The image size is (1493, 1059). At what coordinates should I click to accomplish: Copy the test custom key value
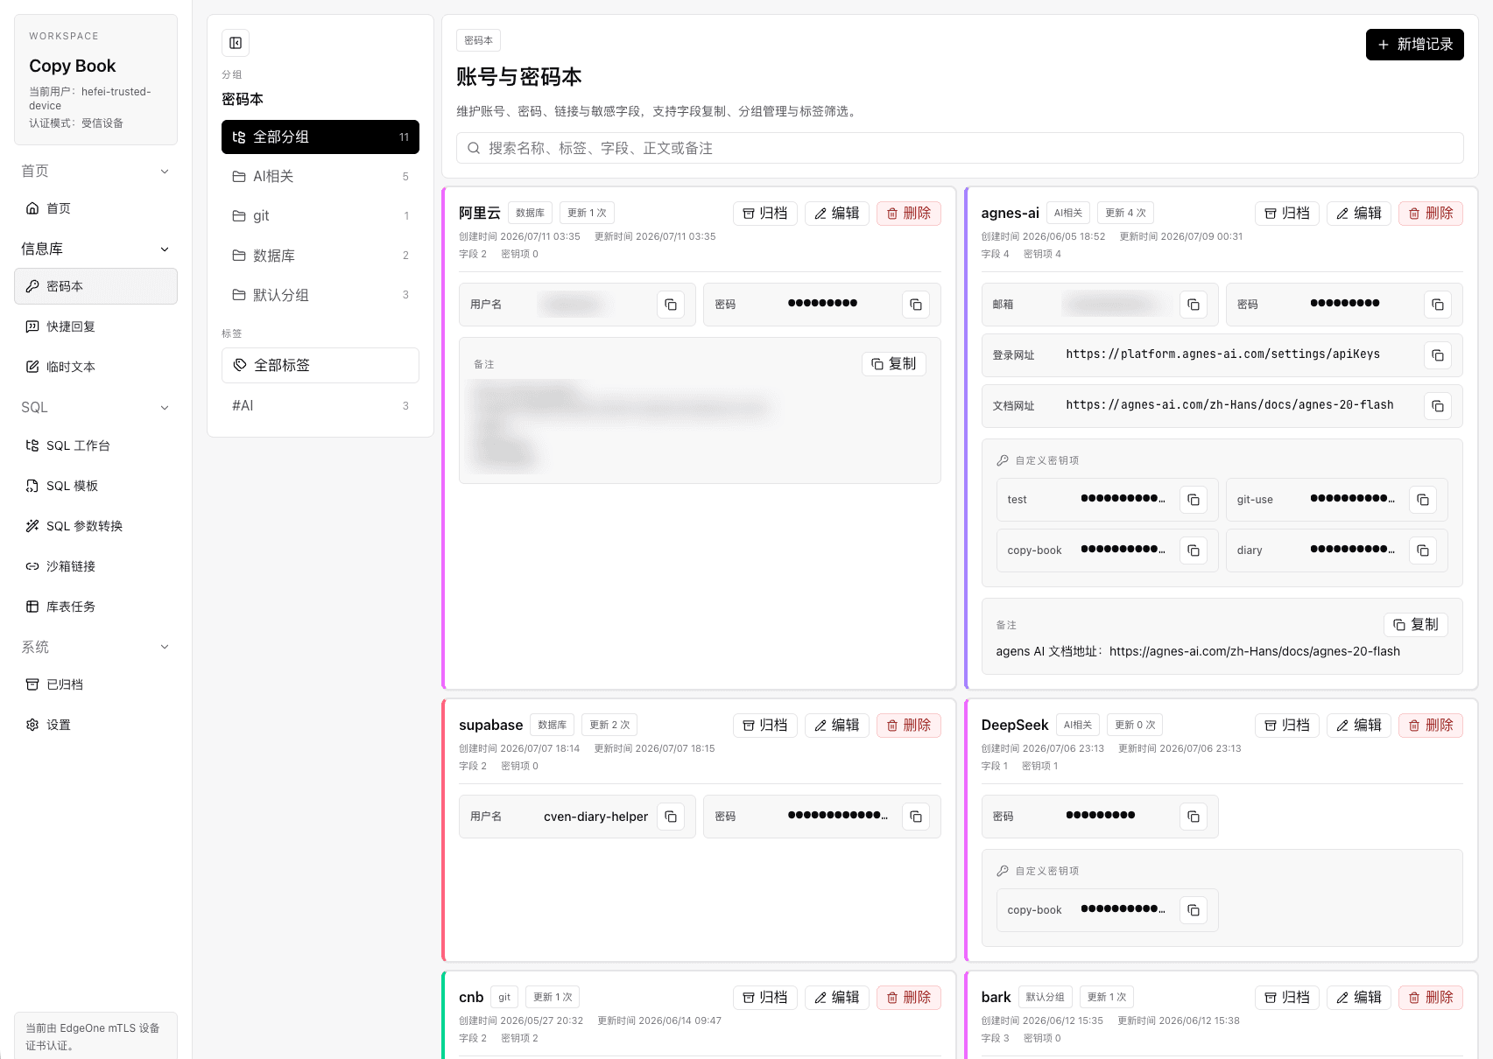1194,500
